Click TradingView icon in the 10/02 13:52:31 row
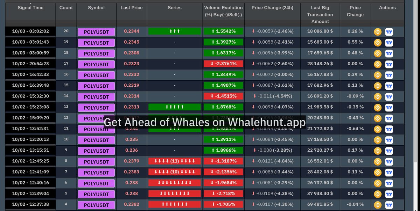 click(x=389, y=129)
